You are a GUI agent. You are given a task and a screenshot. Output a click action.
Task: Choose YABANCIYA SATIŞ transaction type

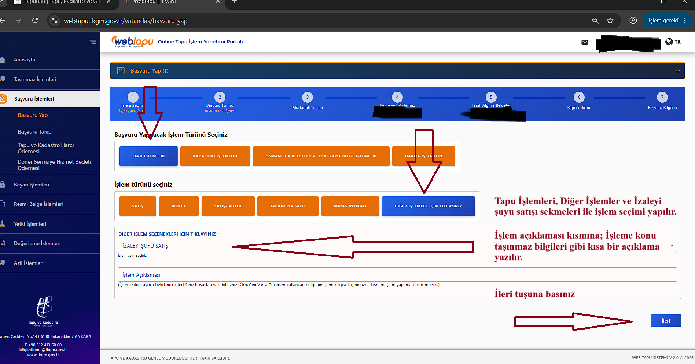[x=288, y=206]
